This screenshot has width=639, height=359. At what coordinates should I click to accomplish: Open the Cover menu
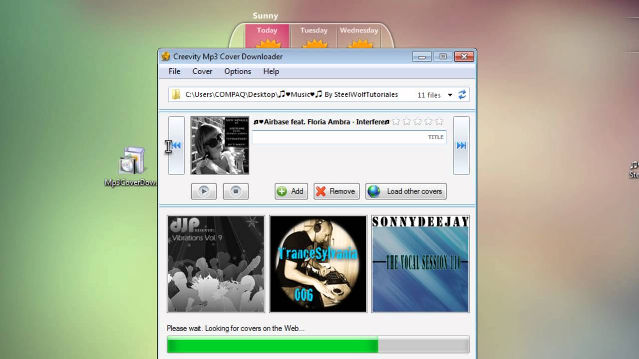point(202,71)
